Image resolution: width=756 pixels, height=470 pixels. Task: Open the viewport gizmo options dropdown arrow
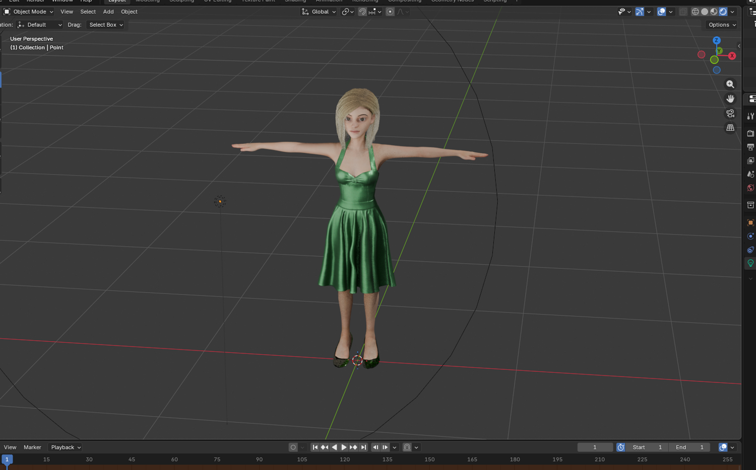click(649, 12)
